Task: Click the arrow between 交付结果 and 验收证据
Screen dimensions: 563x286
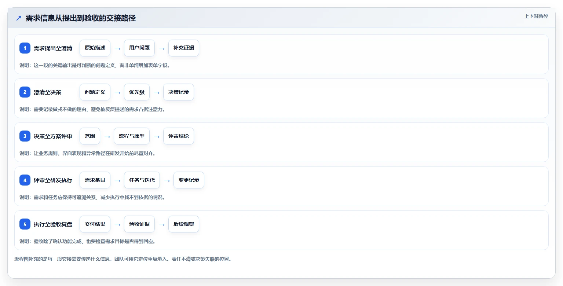Action: point(117,224)
